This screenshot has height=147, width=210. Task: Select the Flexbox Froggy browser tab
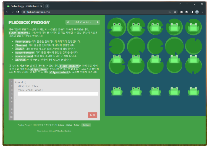[x=24, y=6]
